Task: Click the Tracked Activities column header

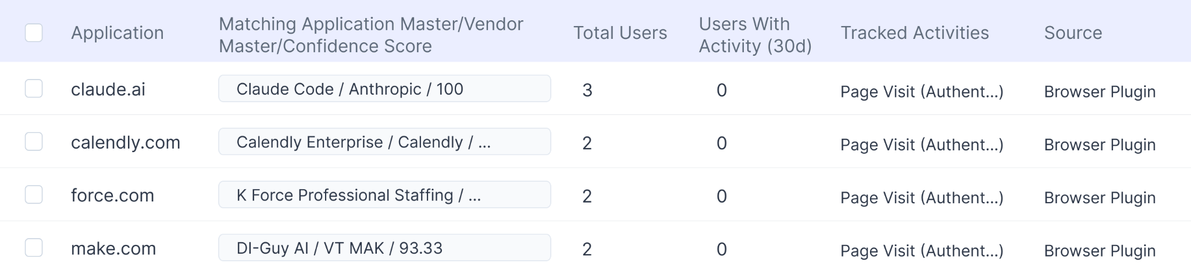Action: point(914,33)
